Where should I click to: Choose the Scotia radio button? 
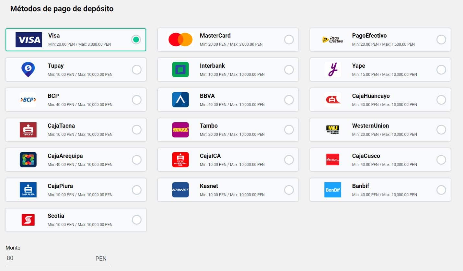click(137, 220)
